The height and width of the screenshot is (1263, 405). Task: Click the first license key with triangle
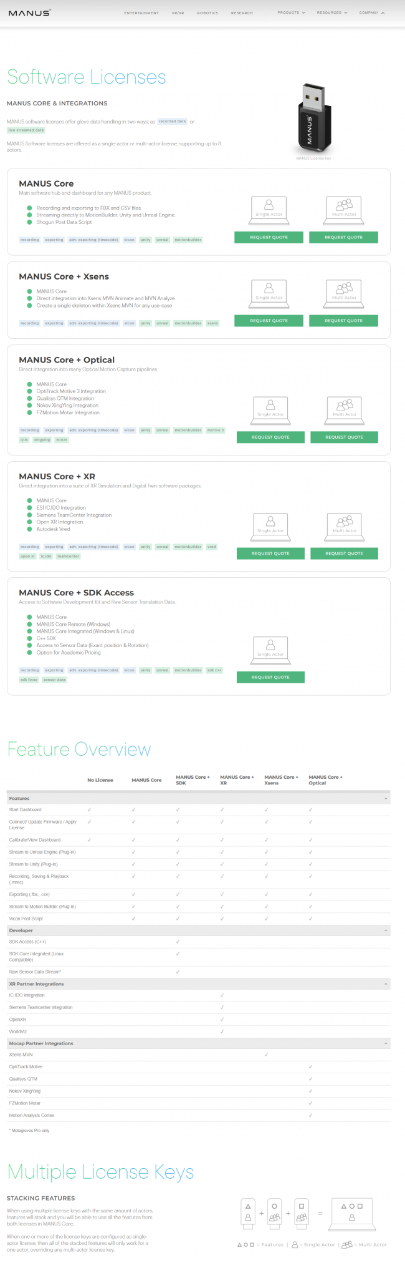coord(248,1212)
